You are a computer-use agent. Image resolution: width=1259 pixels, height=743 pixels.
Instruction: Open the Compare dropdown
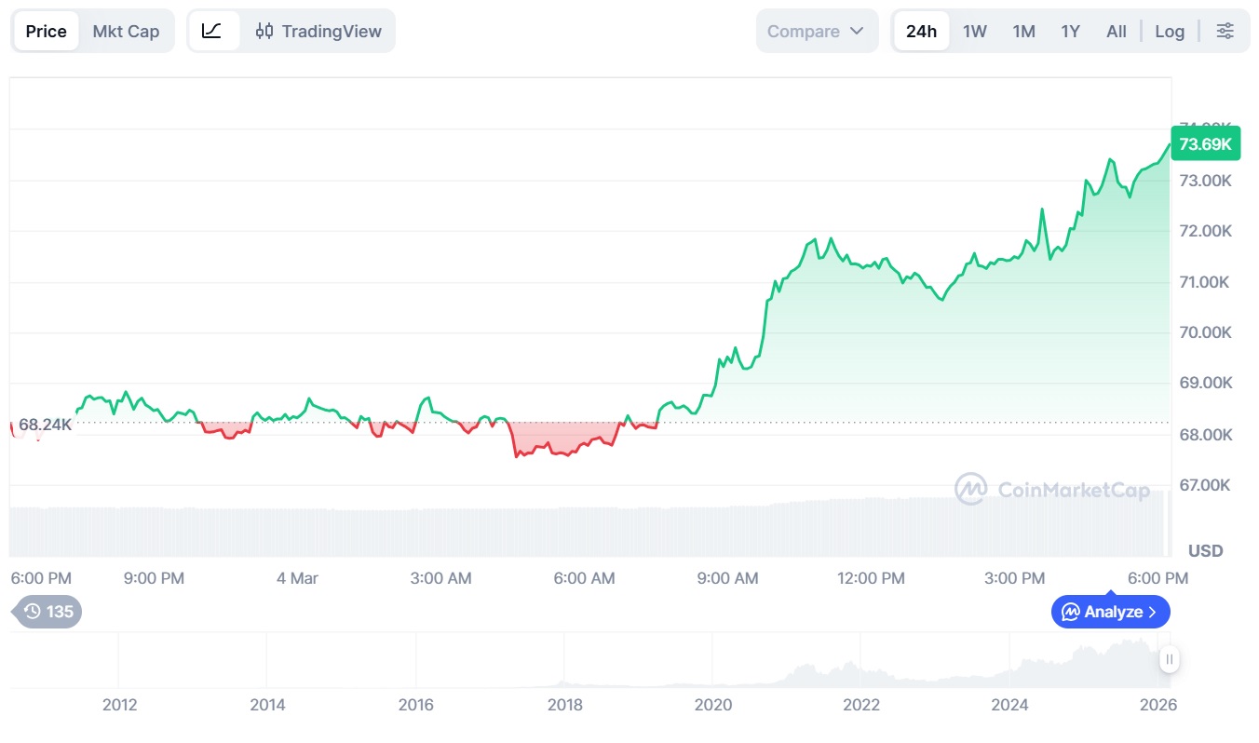[816, 31]
